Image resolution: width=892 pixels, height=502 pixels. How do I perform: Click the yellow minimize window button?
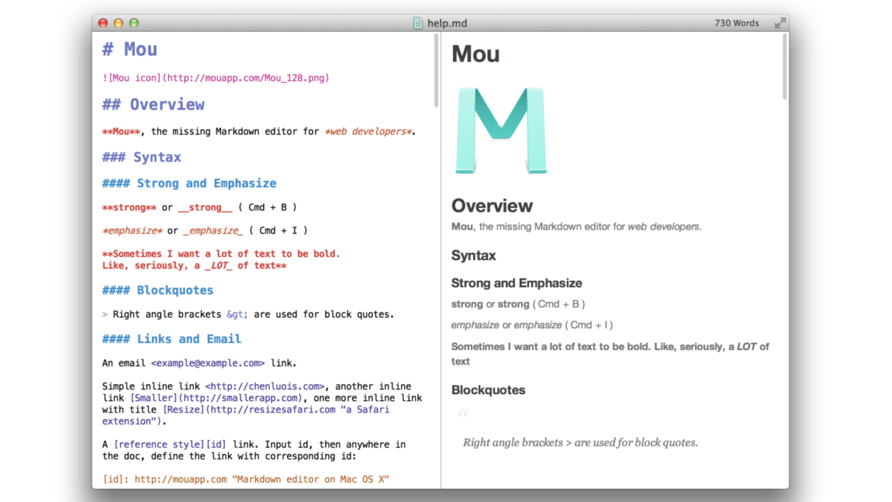(118, 23)
